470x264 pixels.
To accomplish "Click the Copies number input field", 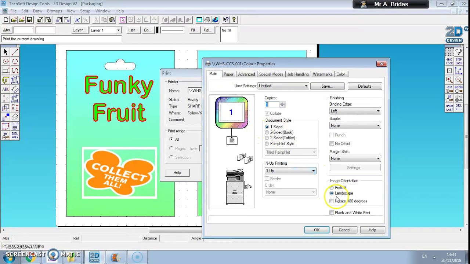I will click(x=272, y=104).
